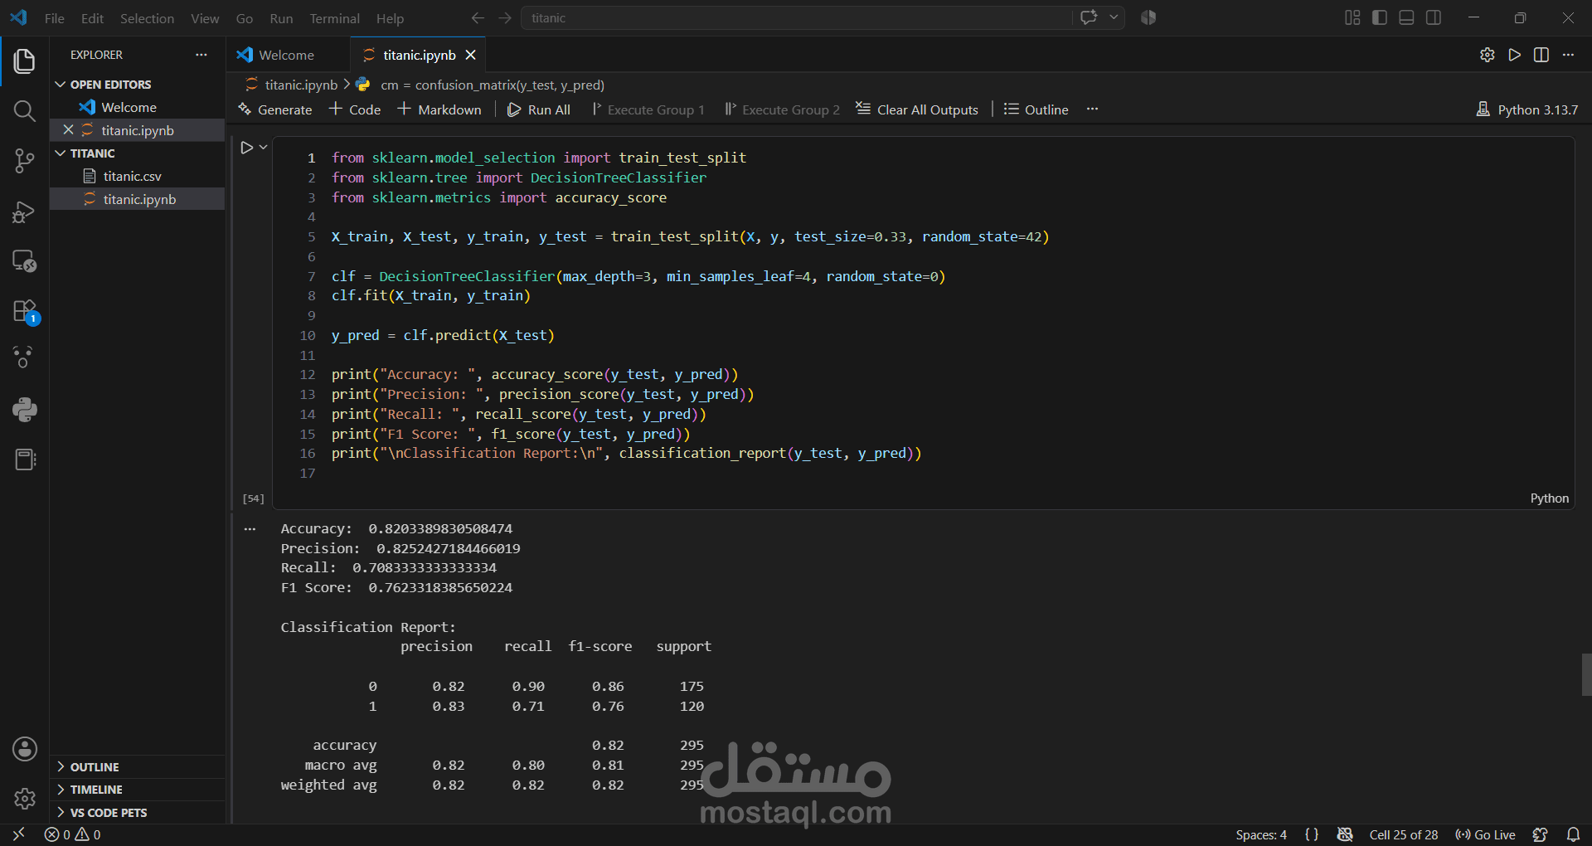This screenshot has height=846, width=1592.
Task: Open the notebook Outline
Action: tap(1036, 109)
